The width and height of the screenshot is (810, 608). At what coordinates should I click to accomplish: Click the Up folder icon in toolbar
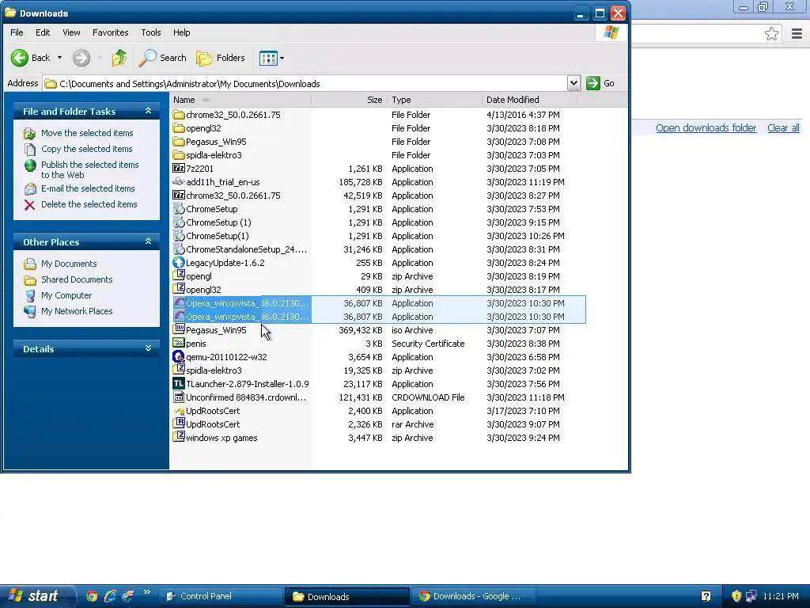click(x=119, y=58)
